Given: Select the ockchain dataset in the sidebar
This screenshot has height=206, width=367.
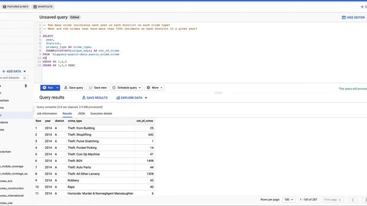Looking at the screenshot, I should (x=6, y=152).
